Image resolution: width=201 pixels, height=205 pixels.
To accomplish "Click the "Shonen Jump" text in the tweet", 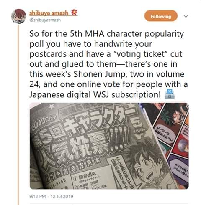I will tap(100, 74).
